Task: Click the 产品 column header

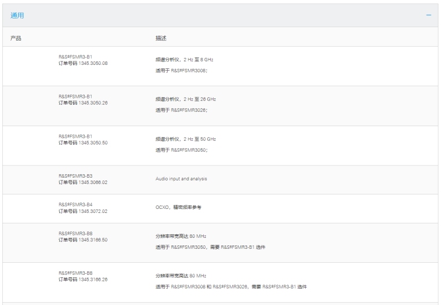Action: click(x=16, y=38)
